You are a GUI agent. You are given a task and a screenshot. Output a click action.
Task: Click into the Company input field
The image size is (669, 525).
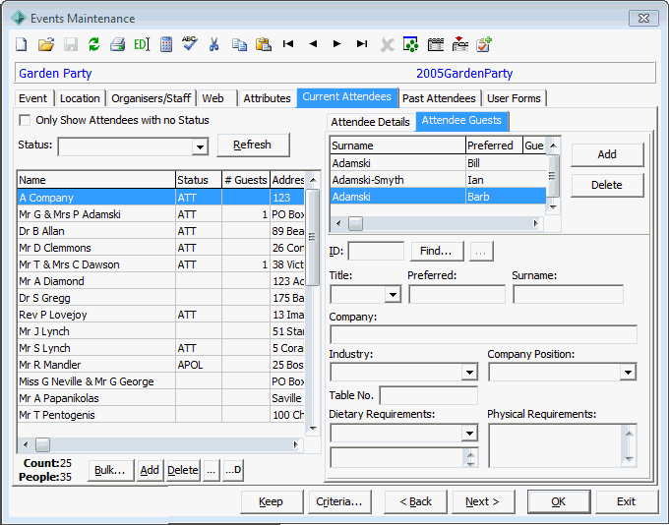pyautogui.click(x=483, y=335)
